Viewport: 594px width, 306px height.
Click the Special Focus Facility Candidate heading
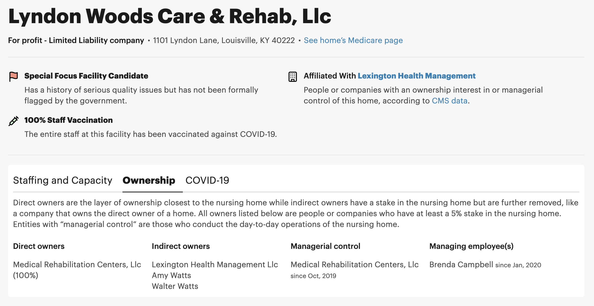click(86, 76)
